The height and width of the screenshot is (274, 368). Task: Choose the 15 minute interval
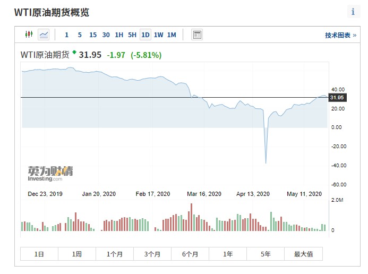93,35
